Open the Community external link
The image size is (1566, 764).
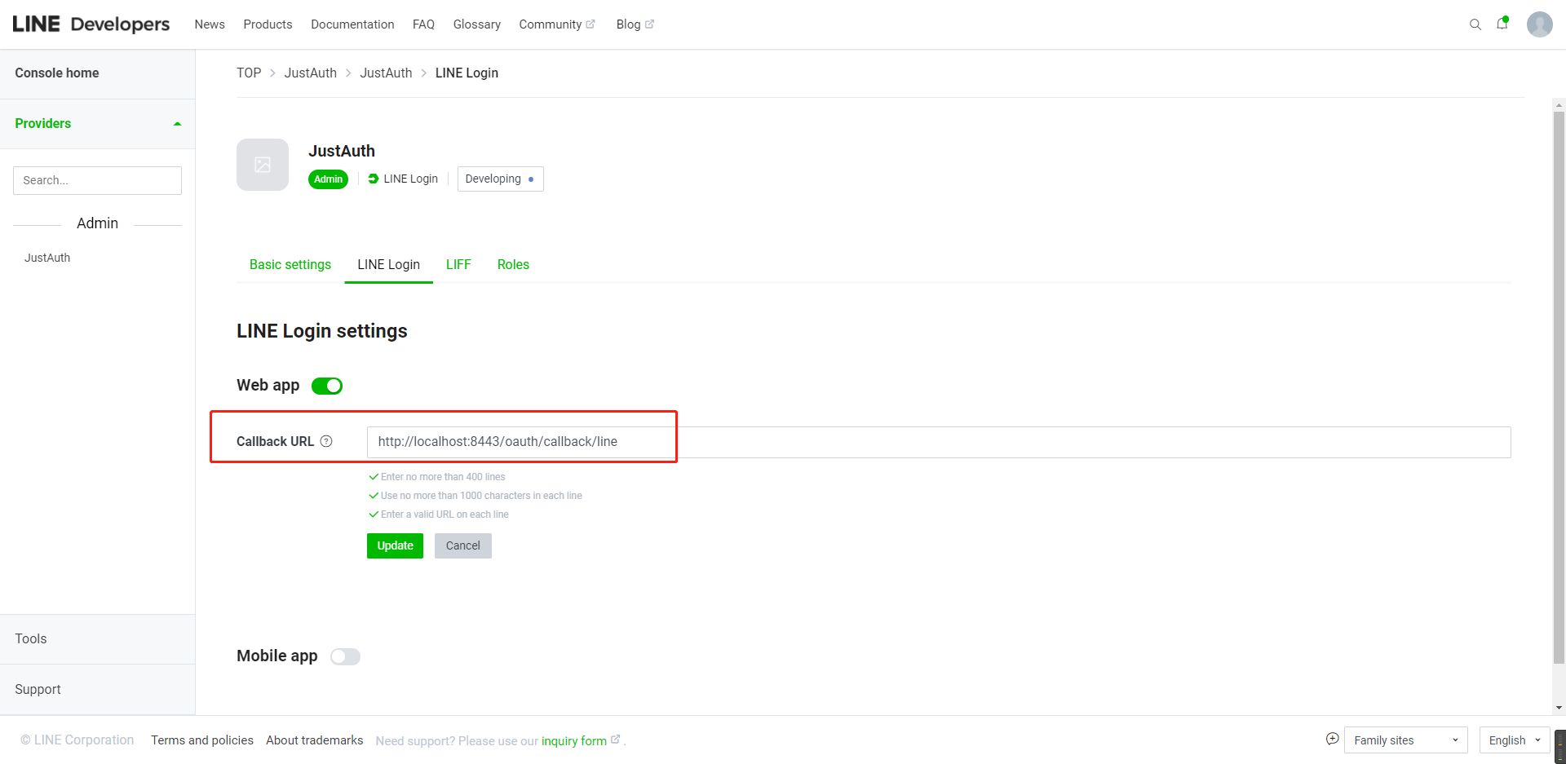[557, 24]
